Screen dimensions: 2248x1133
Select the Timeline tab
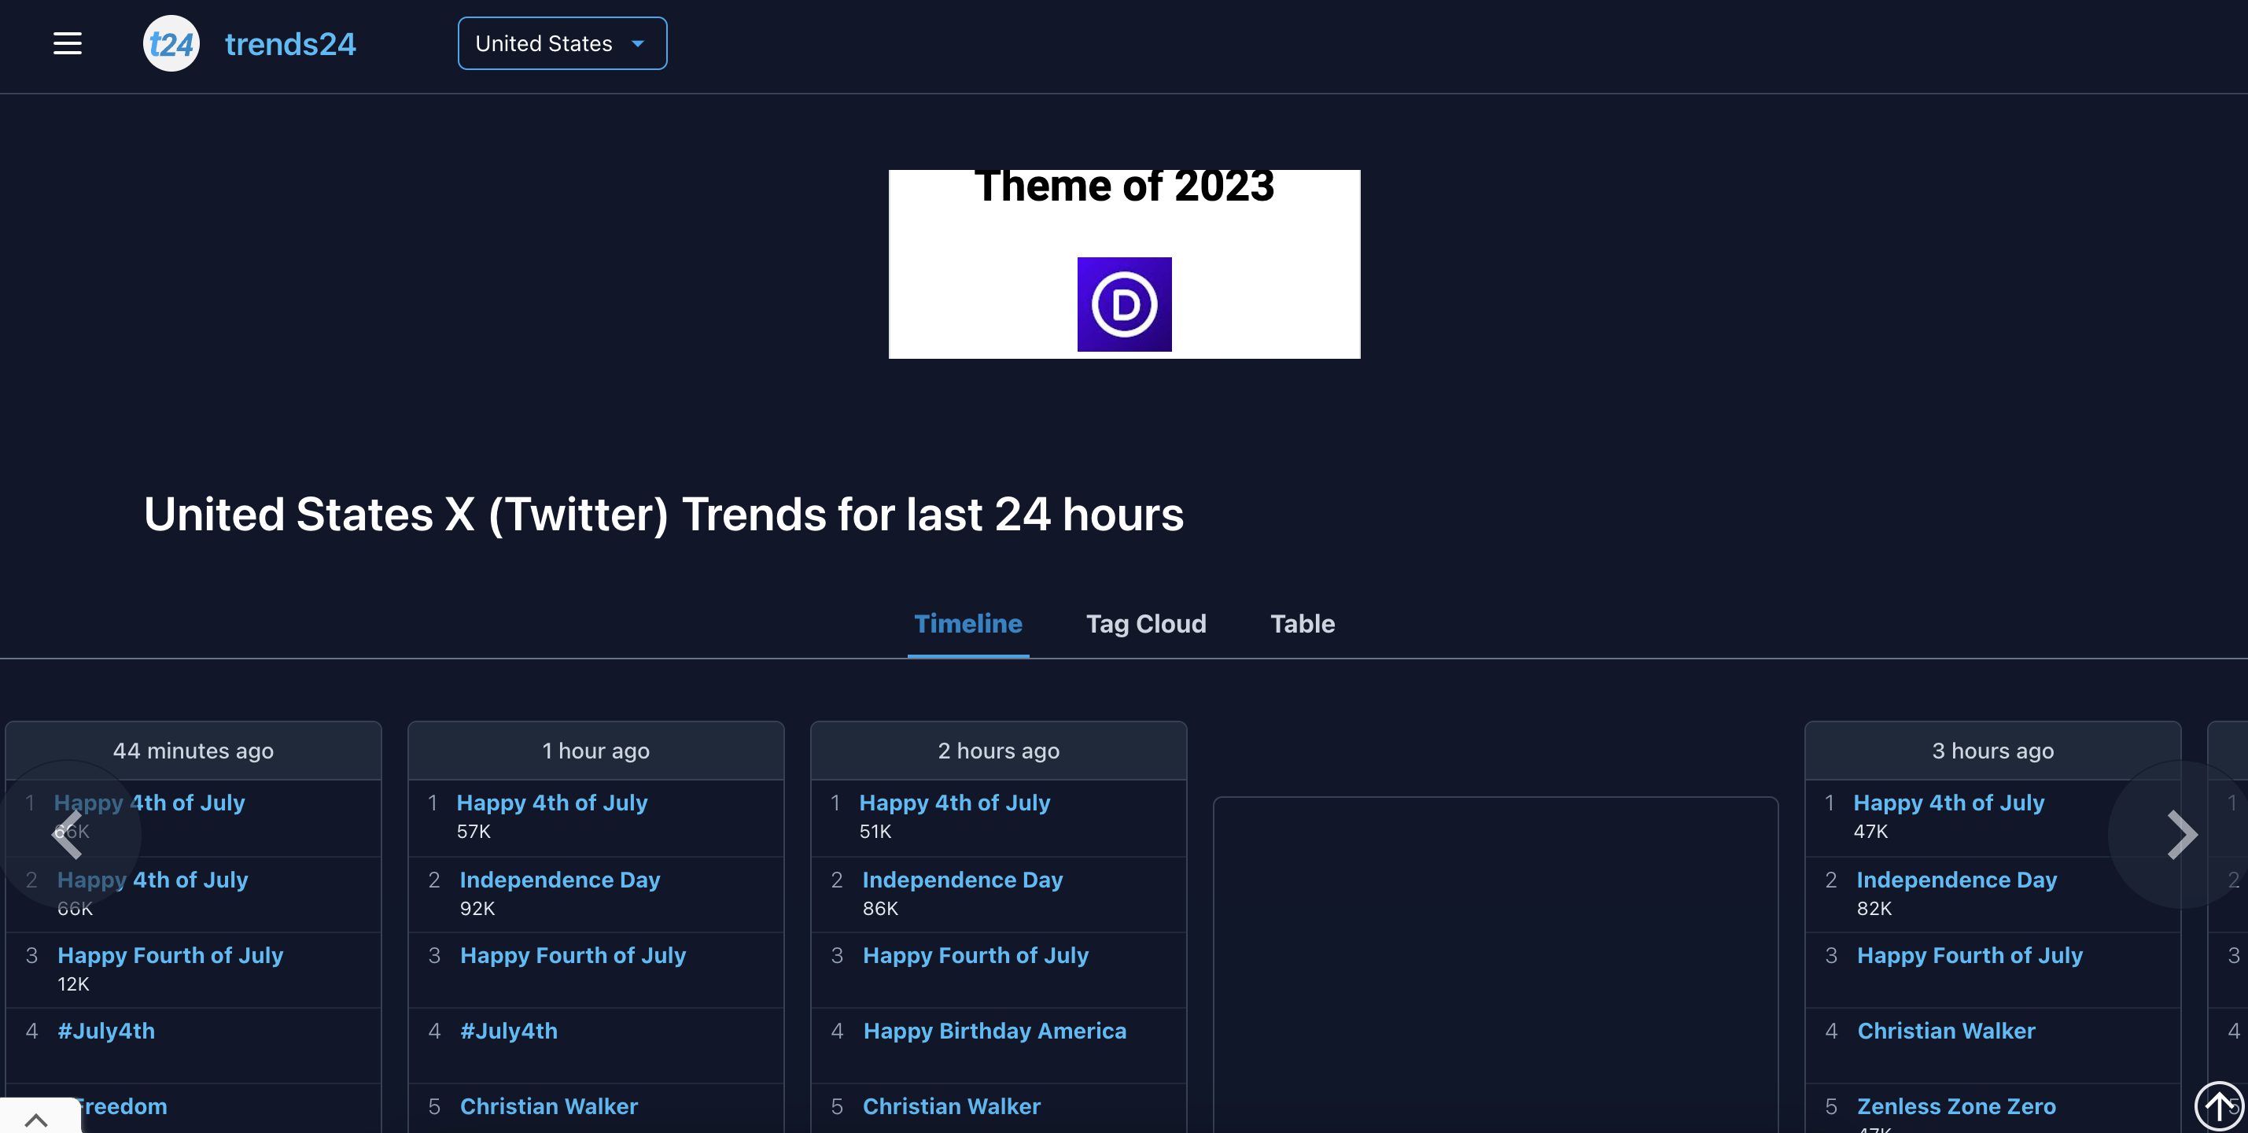tap(969, 624)
